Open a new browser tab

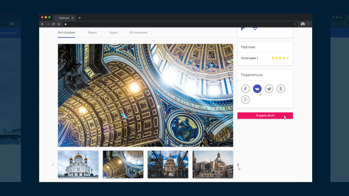click(x=80, y=18)
